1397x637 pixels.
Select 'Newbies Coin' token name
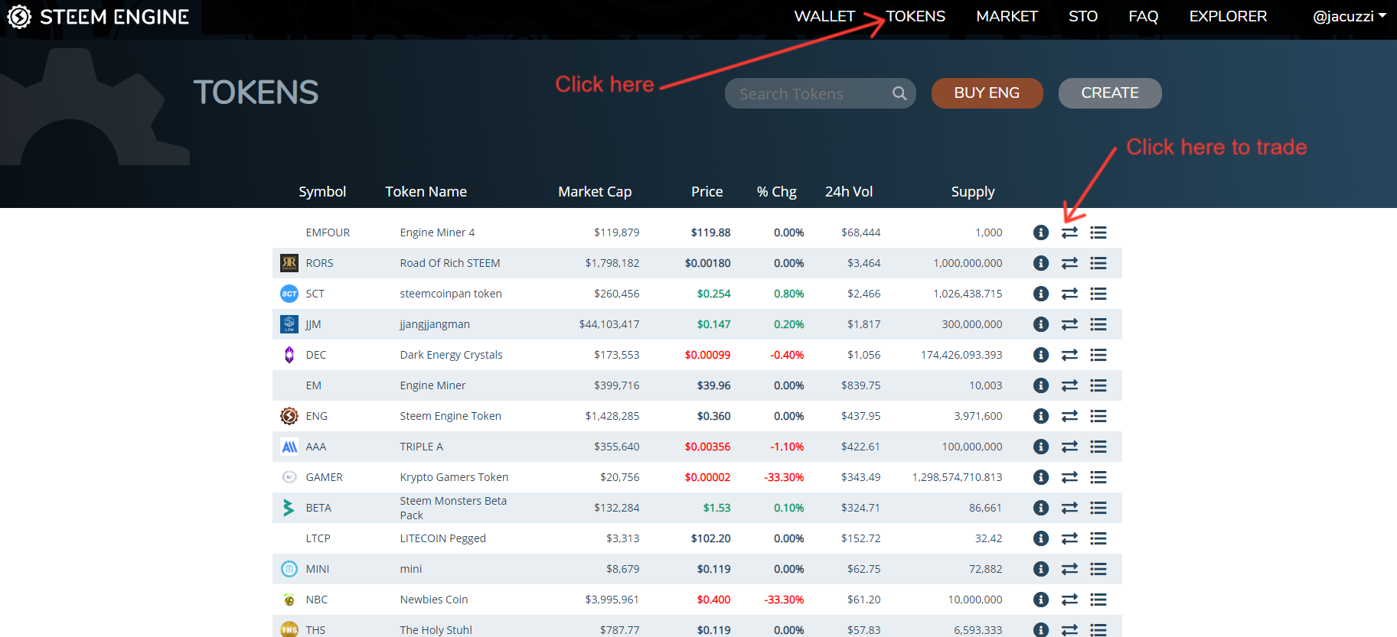[x=434, y=600]
